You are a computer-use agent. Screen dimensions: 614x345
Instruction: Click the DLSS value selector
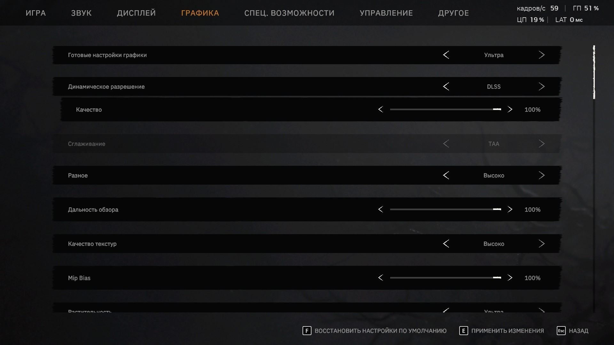click(x=494, y=87)
